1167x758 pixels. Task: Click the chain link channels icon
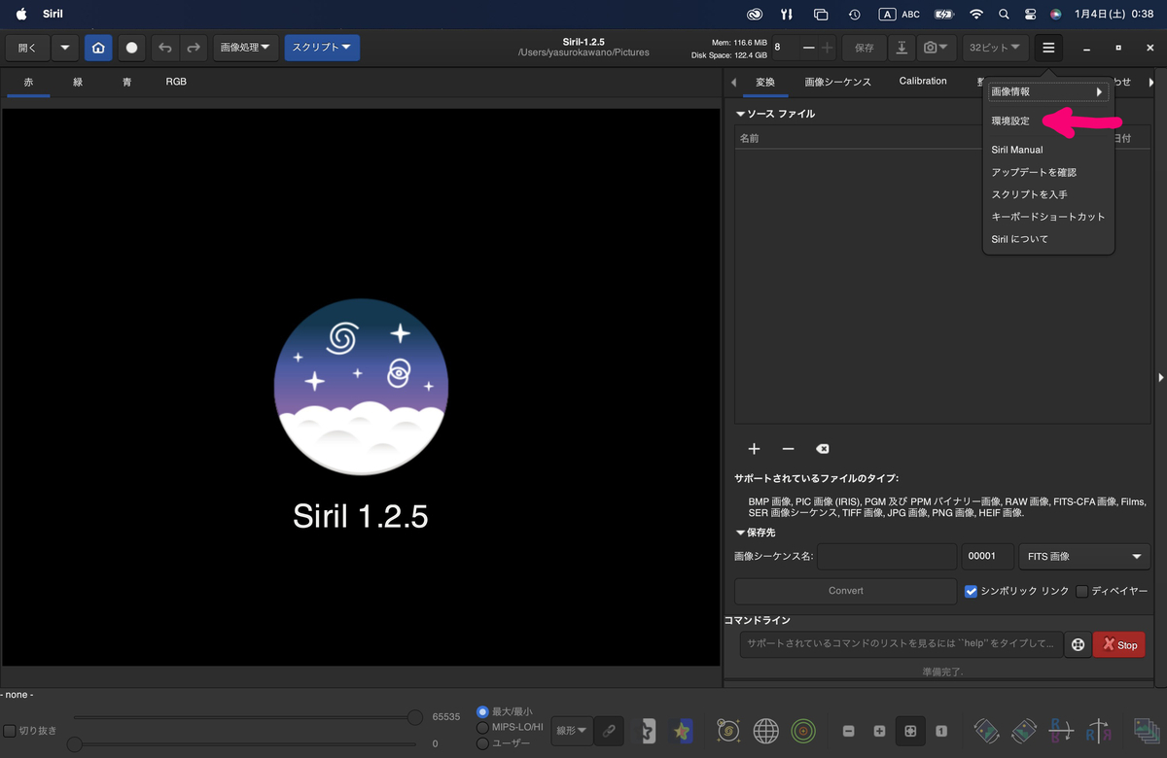coord(609,730)
